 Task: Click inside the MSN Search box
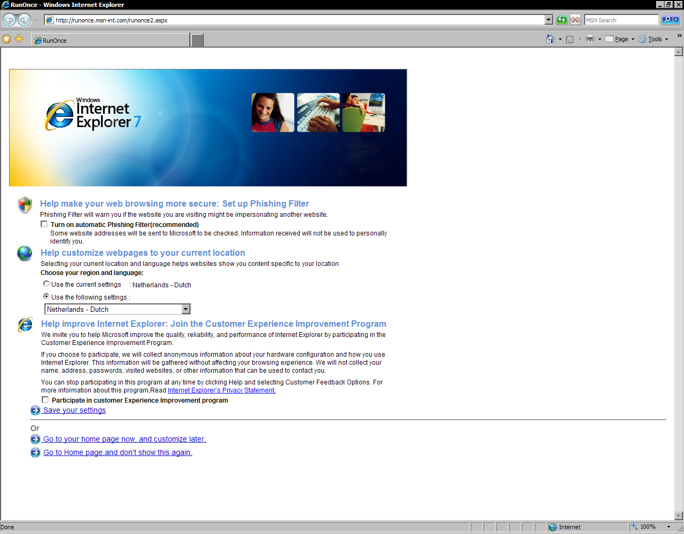(x=621, y=20)
